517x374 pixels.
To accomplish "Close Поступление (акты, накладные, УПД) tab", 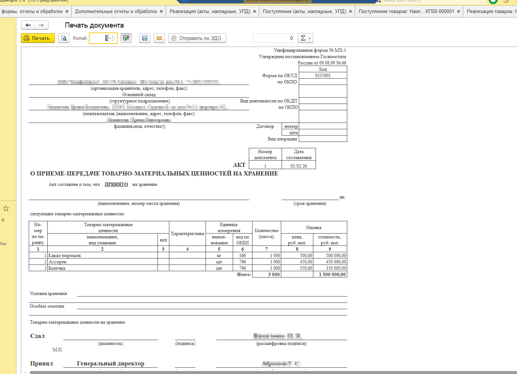I will coord(350,12).
